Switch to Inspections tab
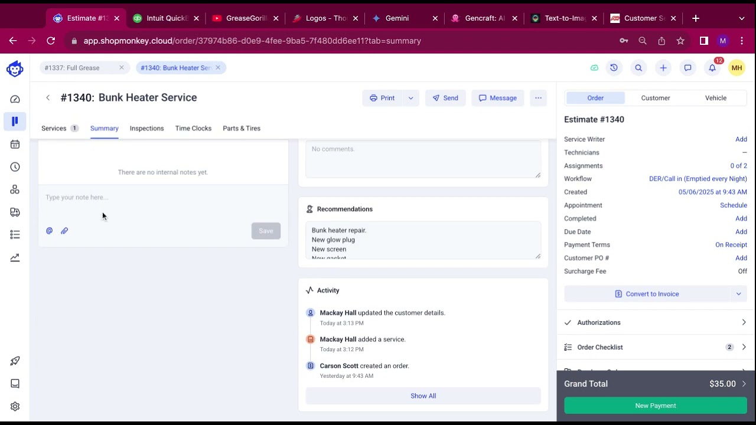Screen dimensions: 756x425 coord(147,128)
